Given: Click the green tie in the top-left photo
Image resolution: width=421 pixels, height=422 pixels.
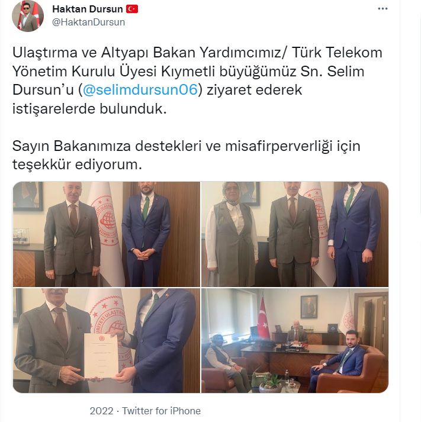Looking at the screenshot, I should (x=146, y=208).
